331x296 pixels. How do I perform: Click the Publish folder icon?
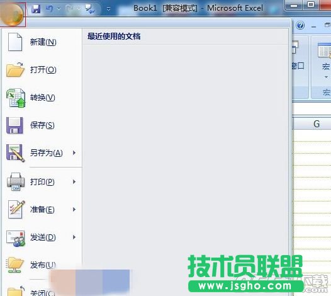point(14,265)
